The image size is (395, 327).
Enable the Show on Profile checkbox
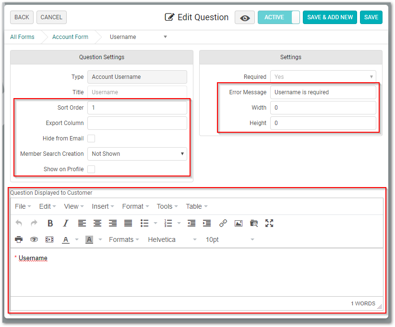point(91,169)
